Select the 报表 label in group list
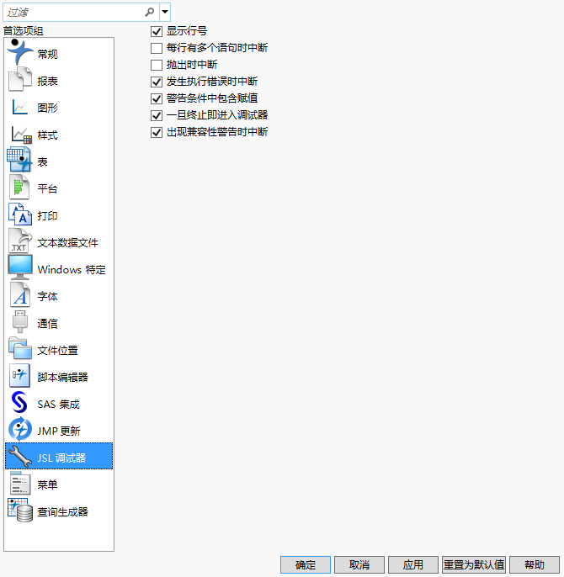Image resolution: width=564 pixels, height=577 pixels. [47, 81]
